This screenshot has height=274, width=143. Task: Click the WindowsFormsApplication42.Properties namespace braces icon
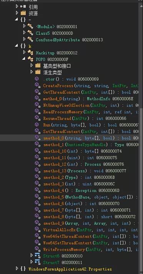point(23,269)
